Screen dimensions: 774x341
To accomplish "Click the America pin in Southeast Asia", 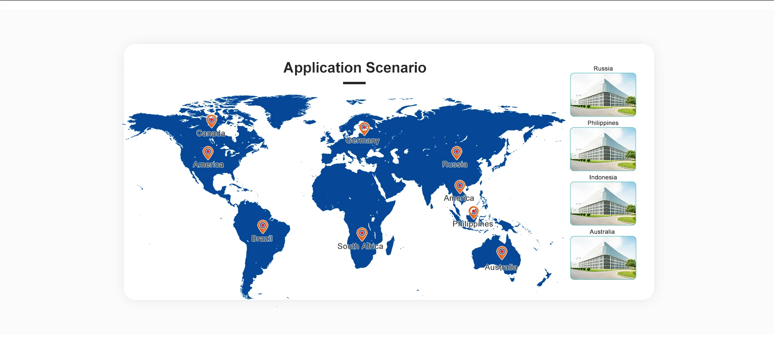I will [x=460, y=186].
